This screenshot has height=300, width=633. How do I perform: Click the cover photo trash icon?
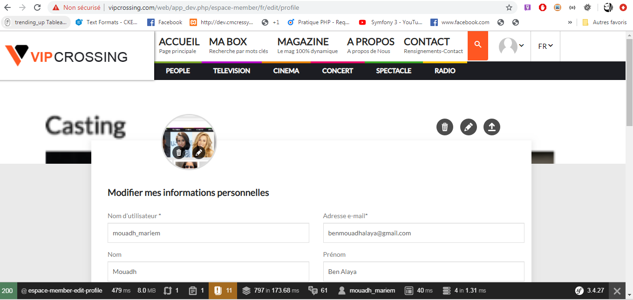point(445,127)
